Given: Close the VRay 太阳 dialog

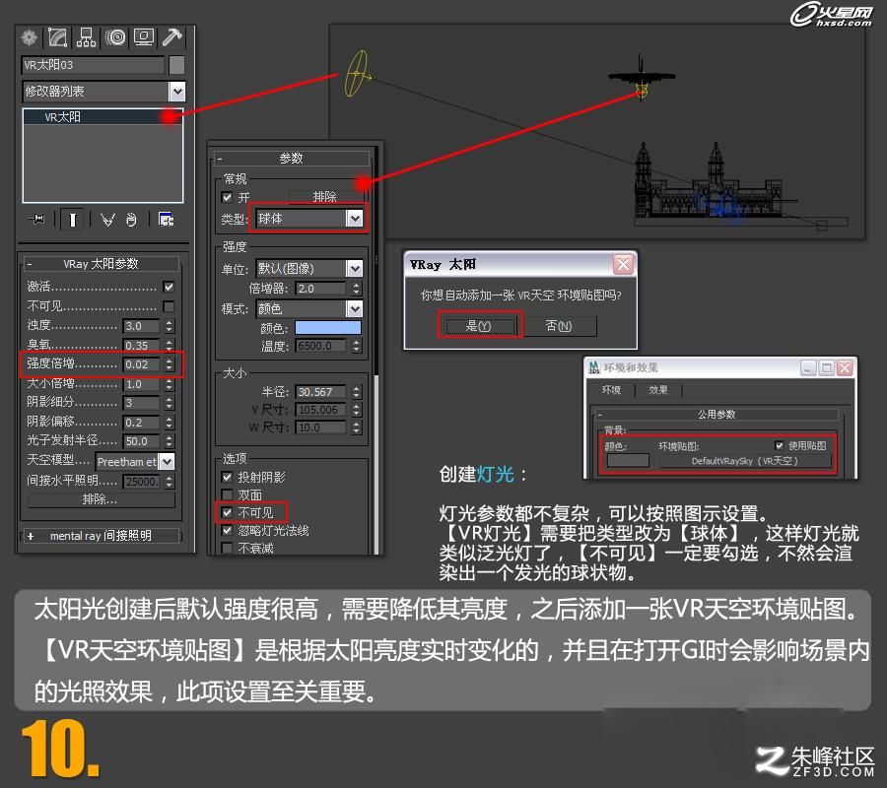Looking at the screenshot, I should (623, 265).
